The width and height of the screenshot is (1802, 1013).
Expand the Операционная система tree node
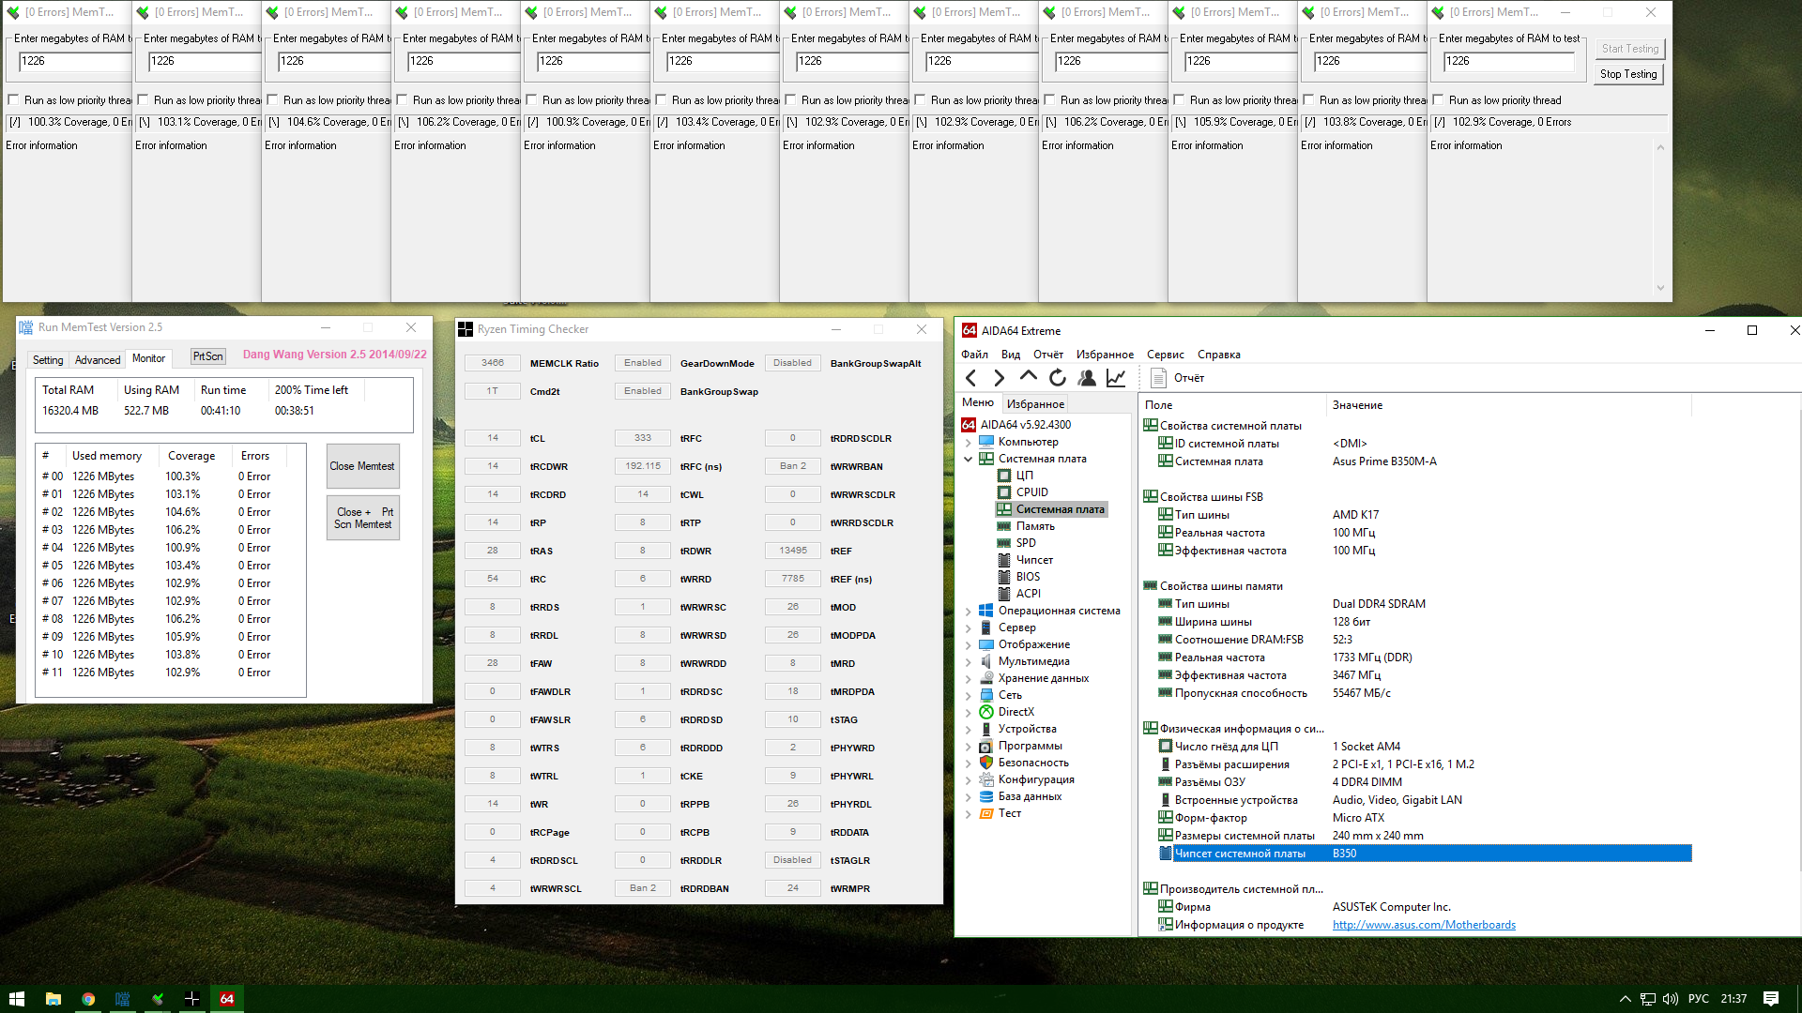coord(969,611)
